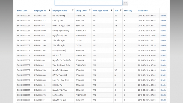The width and height of the screenshot is (183, 103).
Task: Delete the Nguyễn Văn Sang row
Action: [163, 70]
